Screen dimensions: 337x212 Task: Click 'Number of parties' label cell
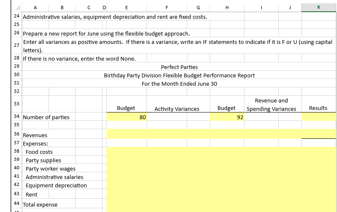pos(46,117)
